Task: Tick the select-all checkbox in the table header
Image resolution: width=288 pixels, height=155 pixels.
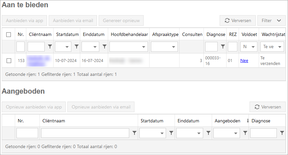Action: pos(9,34)
